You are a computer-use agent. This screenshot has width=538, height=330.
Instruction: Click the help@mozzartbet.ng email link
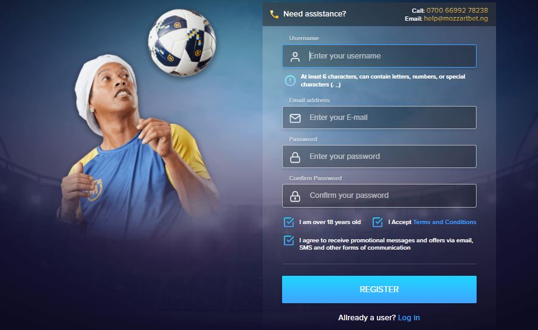pyautogui.click(x=456, y=18)
